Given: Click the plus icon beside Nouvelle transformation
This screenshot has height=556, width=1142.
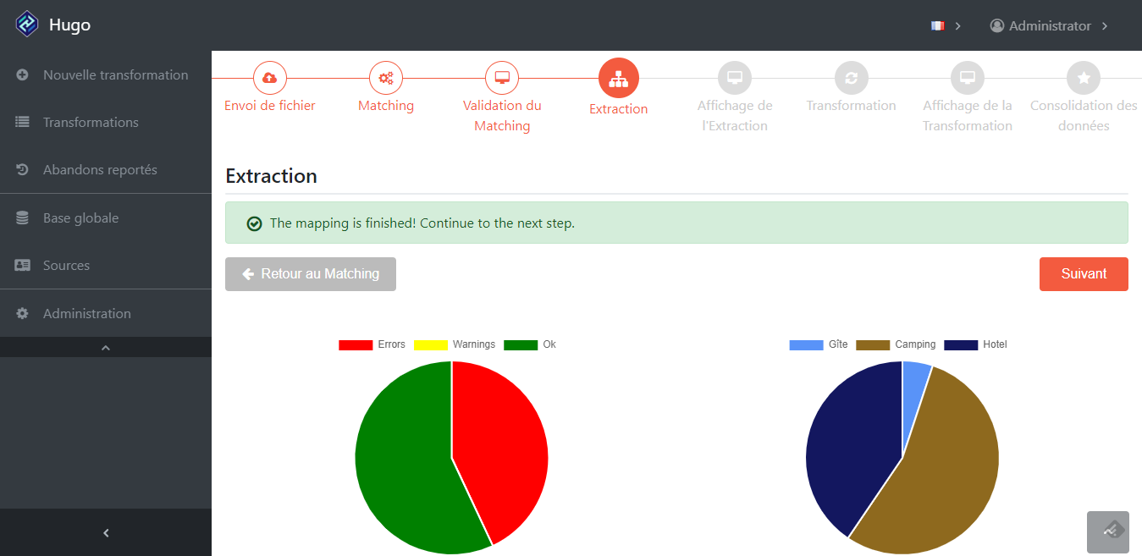Looking at the screenshot, I should coord(23,75).
